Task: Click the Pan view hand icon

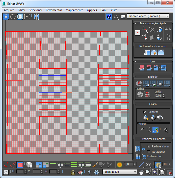Action: pos(141,172)
